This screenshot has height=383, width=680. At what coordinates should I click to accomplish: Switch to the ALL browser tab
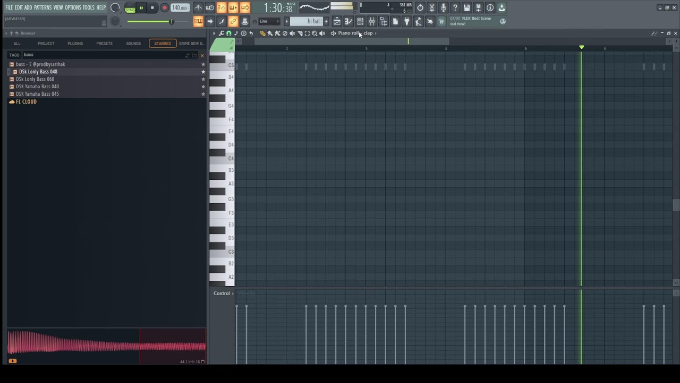[x=17, y=43]
